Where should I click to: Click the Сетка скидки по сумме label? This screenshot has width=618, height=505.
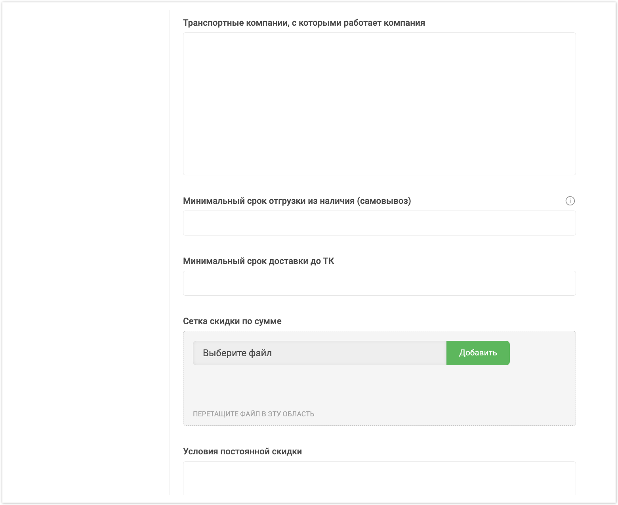click(232, 321)
